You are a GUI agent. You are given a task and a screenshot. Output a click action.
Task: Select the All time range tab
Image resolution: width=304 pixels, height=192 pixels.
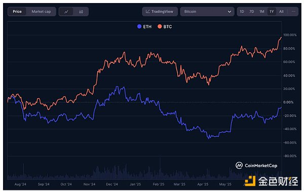click(x=281, y=12)
